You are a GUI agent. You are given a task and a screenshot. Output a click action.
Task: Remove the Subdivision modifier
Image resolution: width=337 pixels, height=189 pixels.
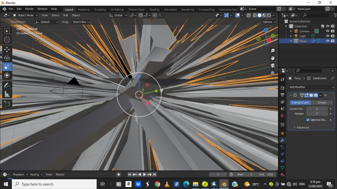point(325,95)
